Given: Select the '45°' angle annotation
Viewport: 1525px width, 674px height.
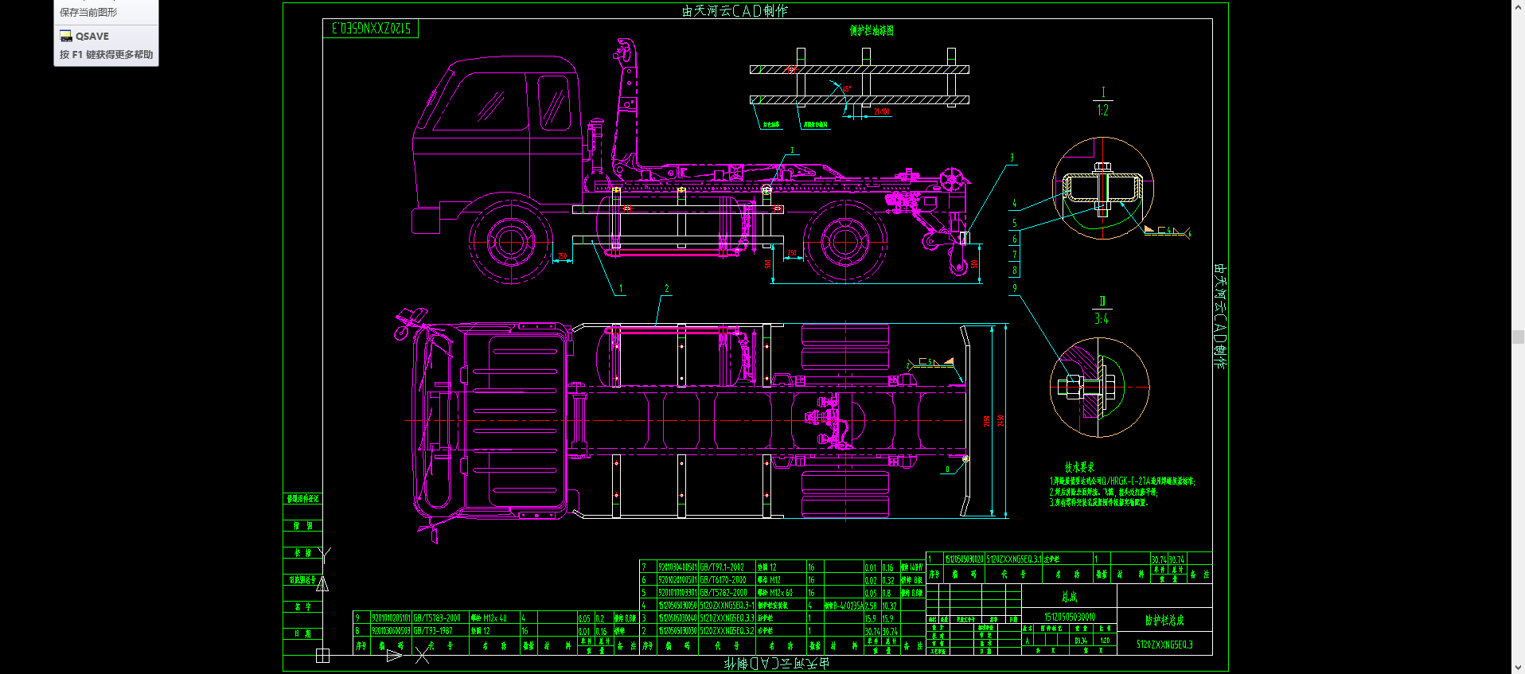Looking at the screenshot, I should tap(846, 88).
